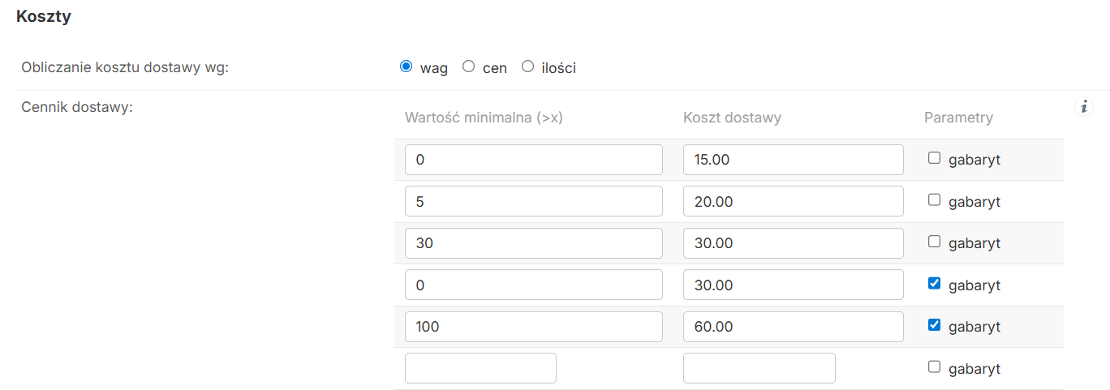The height and width of the screenshot is (390, 1110).
Task: Click the empty delivery cost field in last row
Action: (x=759, y=368)
